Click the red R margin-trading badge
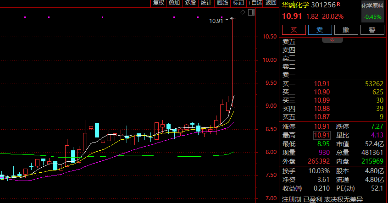 click(339, 5)
